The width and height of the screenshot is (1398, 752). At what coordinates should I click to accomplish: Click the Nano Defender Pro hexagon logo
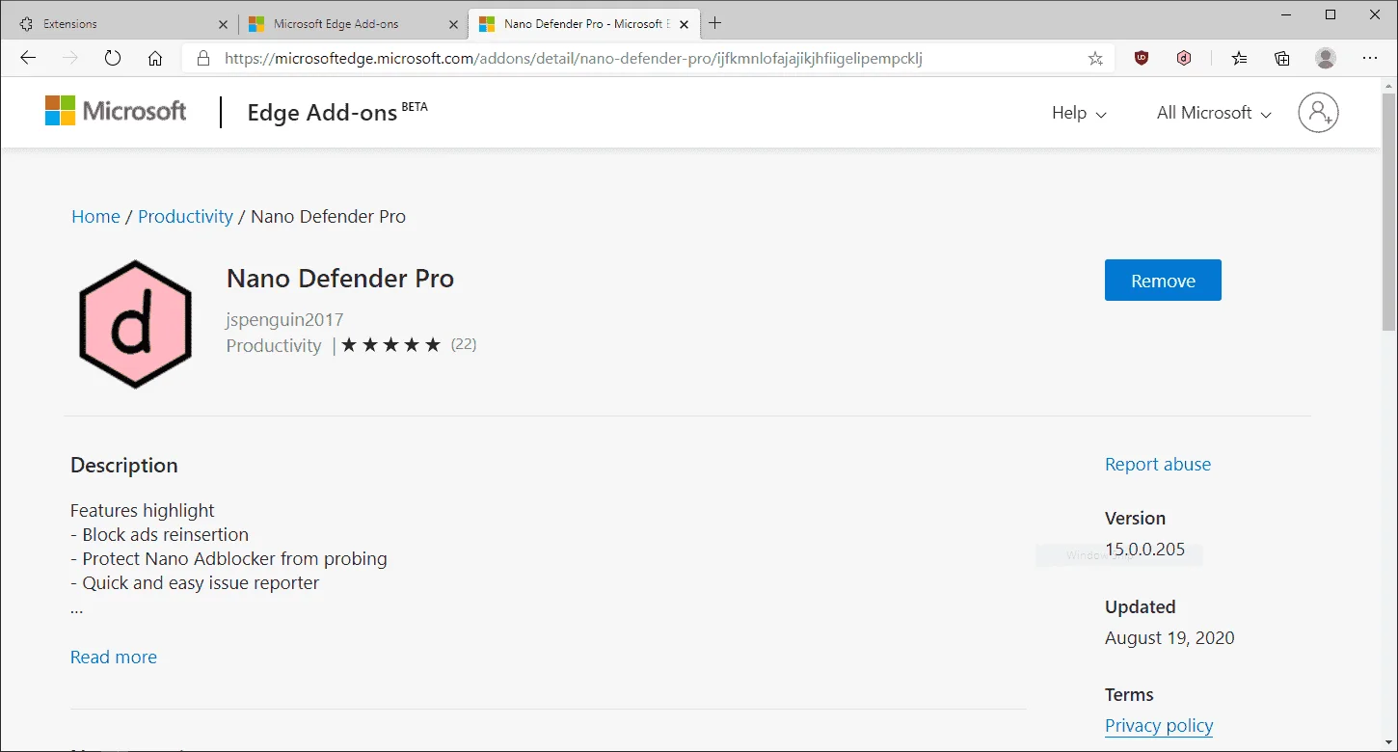136,324
